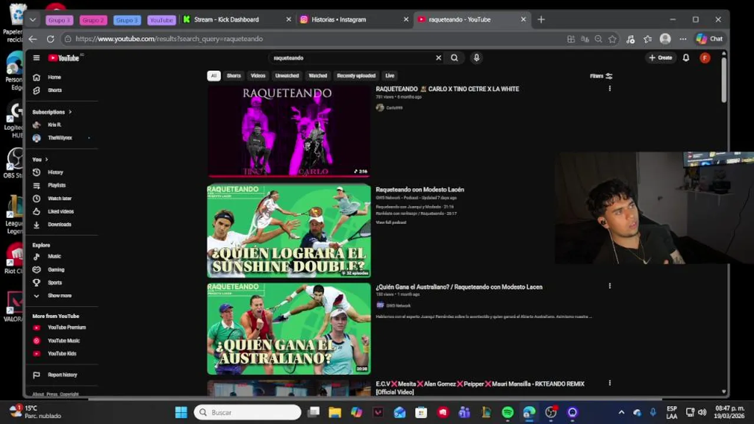Switch to Historias • Instagram tab
Screen dimensions: 754x424
tap(354, 19)
